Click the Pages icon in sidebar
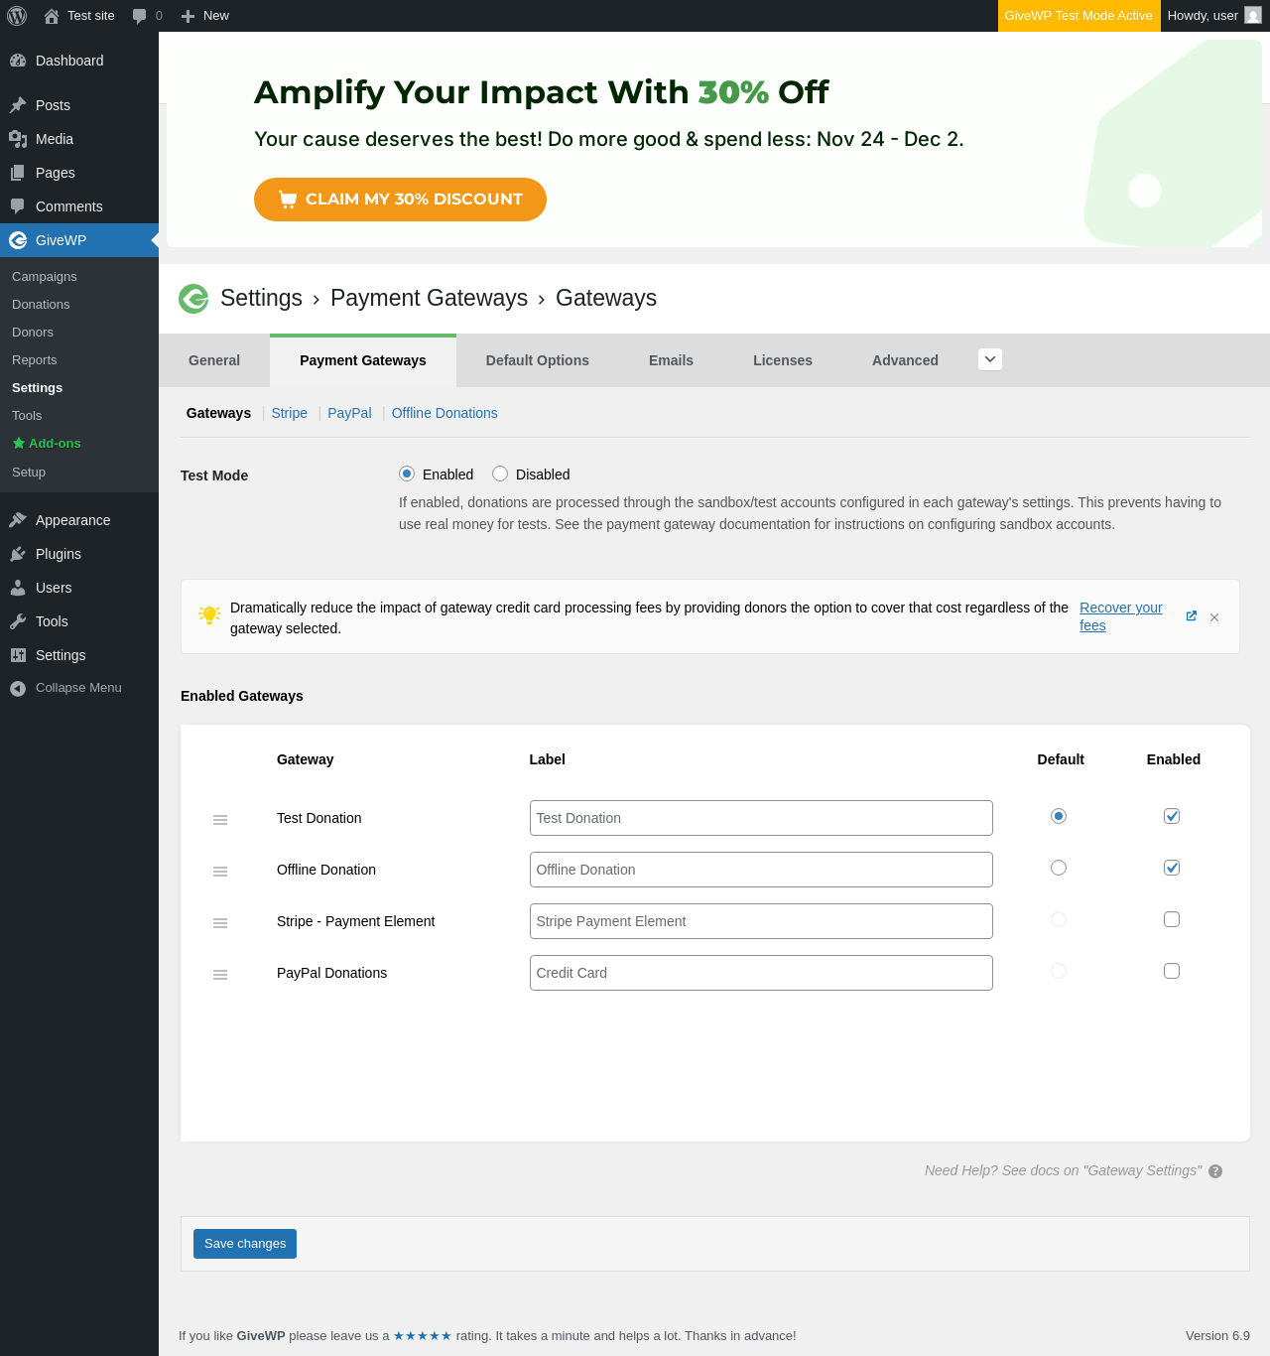 click(x=18, y=173)
